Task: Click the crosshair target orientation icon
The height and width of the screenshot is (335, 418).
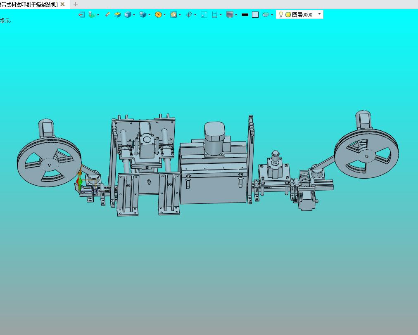Action: 189,15
